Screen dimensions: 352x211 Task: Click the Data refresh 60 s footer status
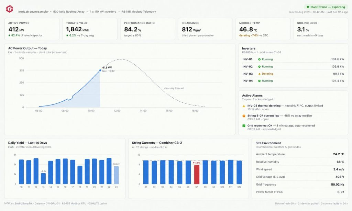click(285, 203)
